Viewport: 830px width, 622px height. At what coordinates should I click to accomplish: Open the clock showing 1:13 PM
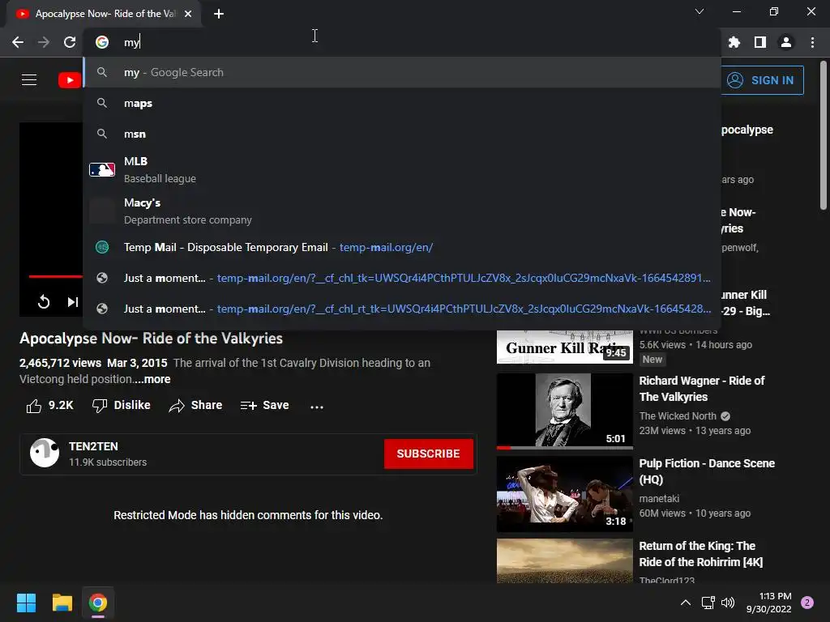coord(768,603)
